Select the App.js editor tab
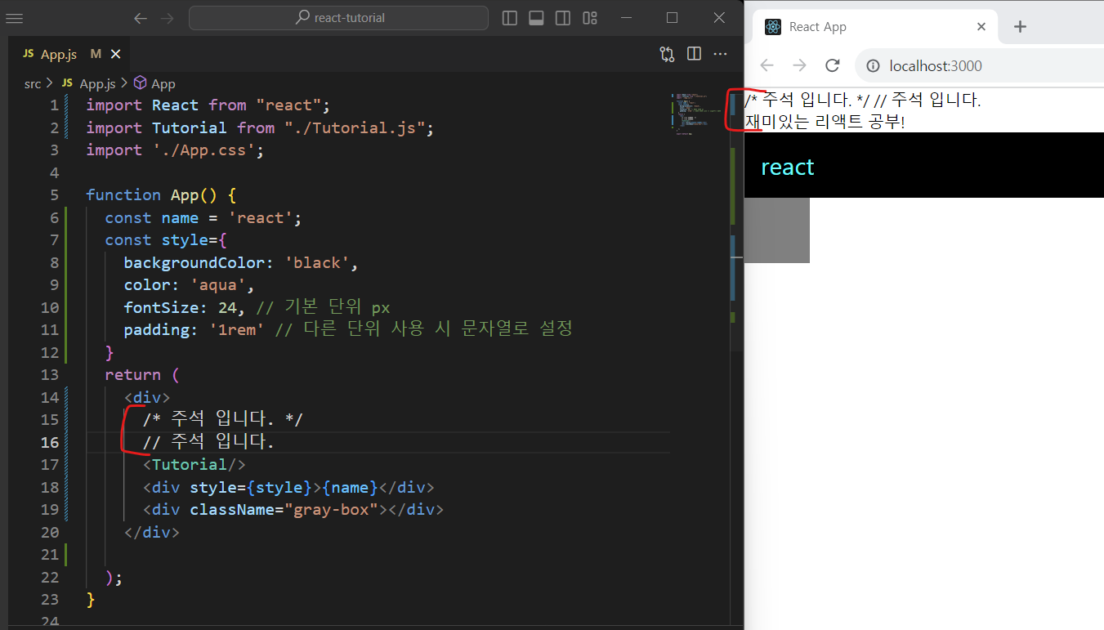Screen dimensions: 1104x630 [x=69, y=54]
